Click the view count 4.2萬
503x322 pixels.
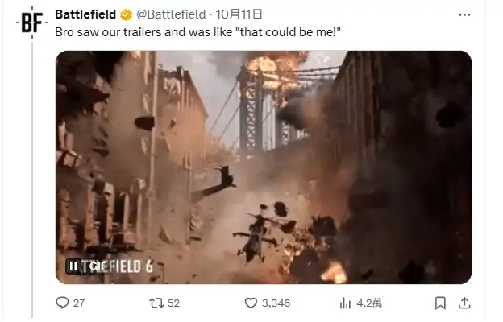point(369,303)
